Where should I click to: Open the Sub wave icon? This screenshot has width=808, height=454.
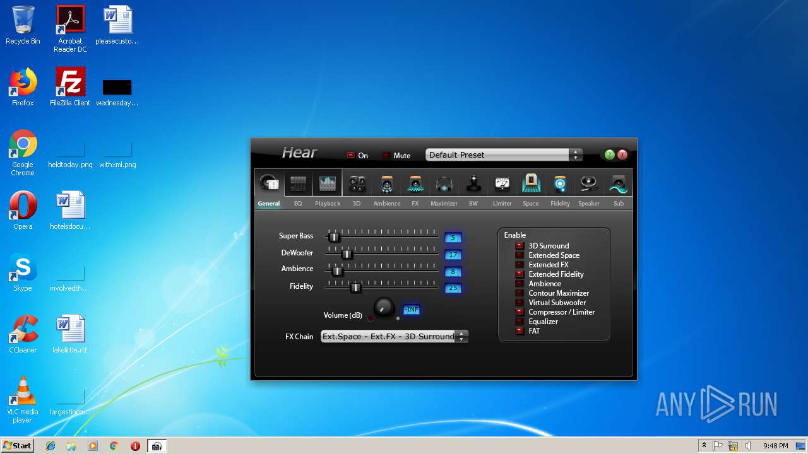point(619,183)
